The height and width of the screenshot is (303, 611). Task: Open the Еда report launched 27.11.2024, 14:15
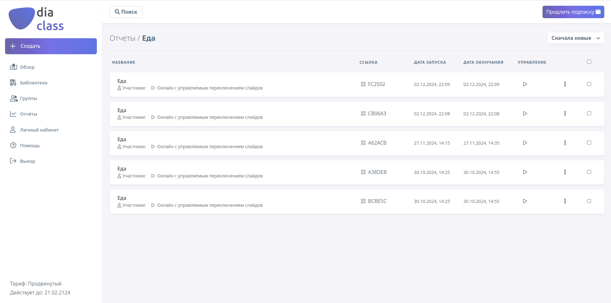pos(122,139)
